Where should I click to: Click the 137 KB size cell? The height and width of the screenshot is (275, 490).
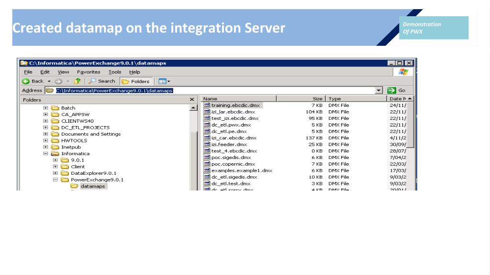coord(314,138)
